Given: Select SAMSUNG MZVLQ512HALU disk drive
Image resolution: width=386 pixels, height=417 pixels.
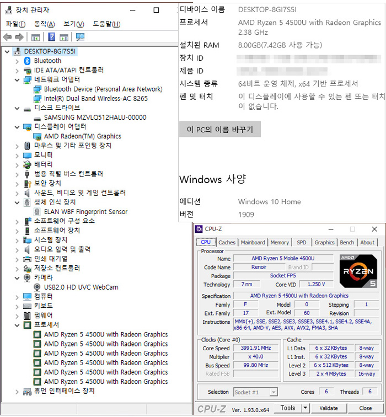Looking at the screenshot, I should [x=95, y=117].
